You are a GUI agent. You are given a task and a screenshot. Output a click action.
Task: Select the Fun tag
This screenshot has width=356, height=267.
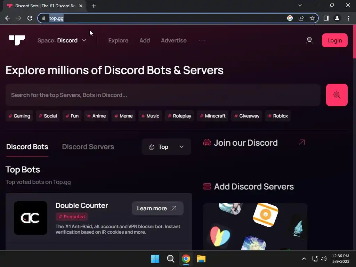[x=72, y=116]
